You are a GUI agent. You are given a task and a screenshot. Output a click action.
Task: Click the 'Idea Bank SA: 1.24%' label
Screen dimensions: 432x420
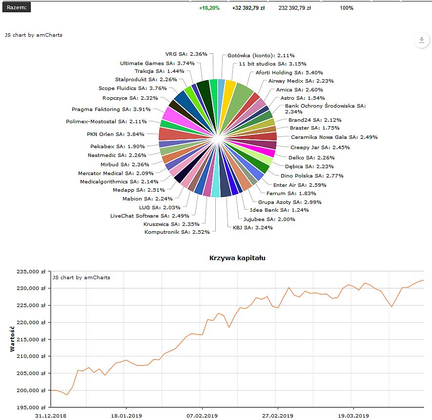(x=279, y=210)
